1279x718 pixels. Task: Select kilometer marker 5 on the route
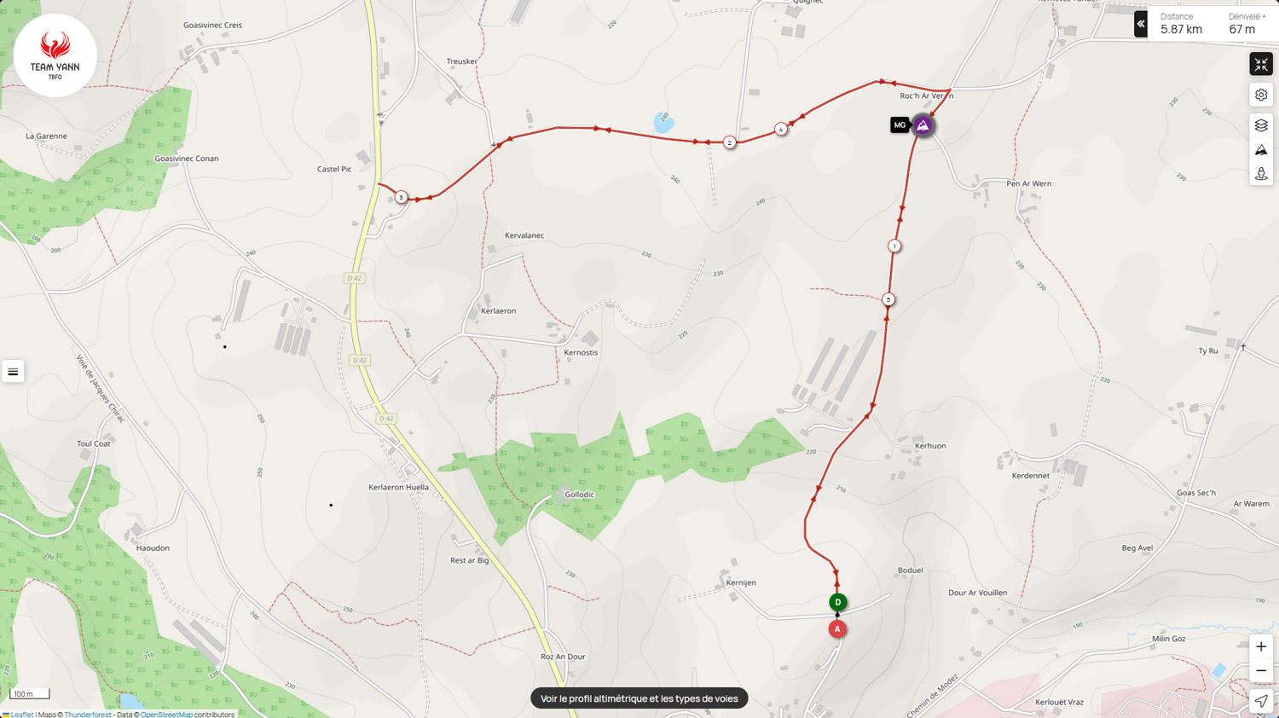pos(888,299)
